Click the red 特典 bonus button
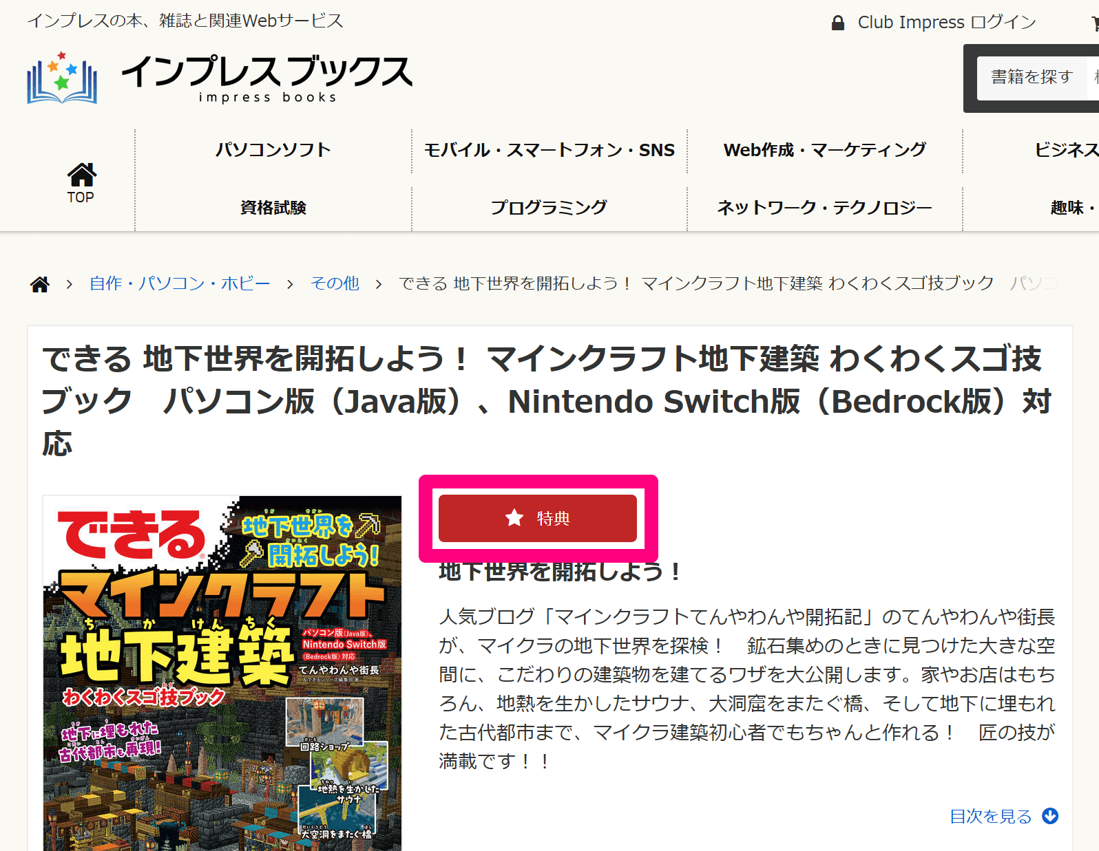Viewport: 1099px width, 851px height. tap(538, 518)
